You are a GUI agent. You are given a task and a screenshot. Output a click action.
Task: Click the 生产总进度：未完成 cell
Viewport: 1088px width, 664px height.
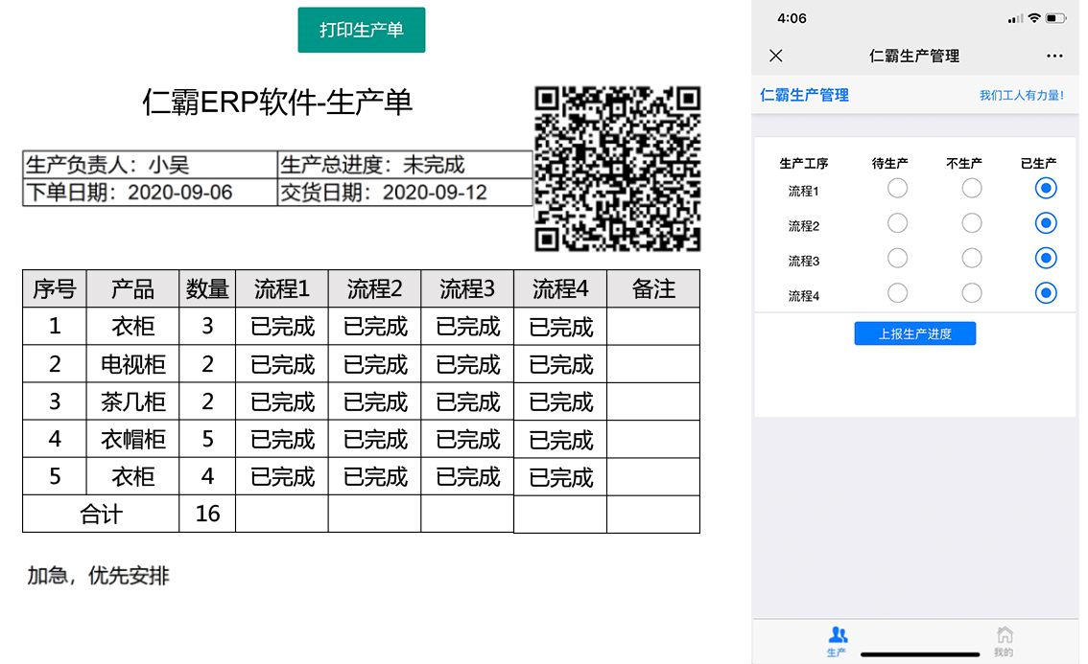(x=405, y=165)
